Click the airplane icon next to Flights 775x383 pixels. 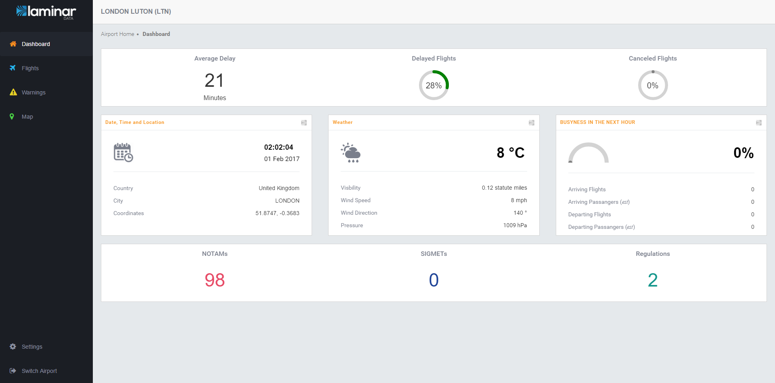(13, 68)
